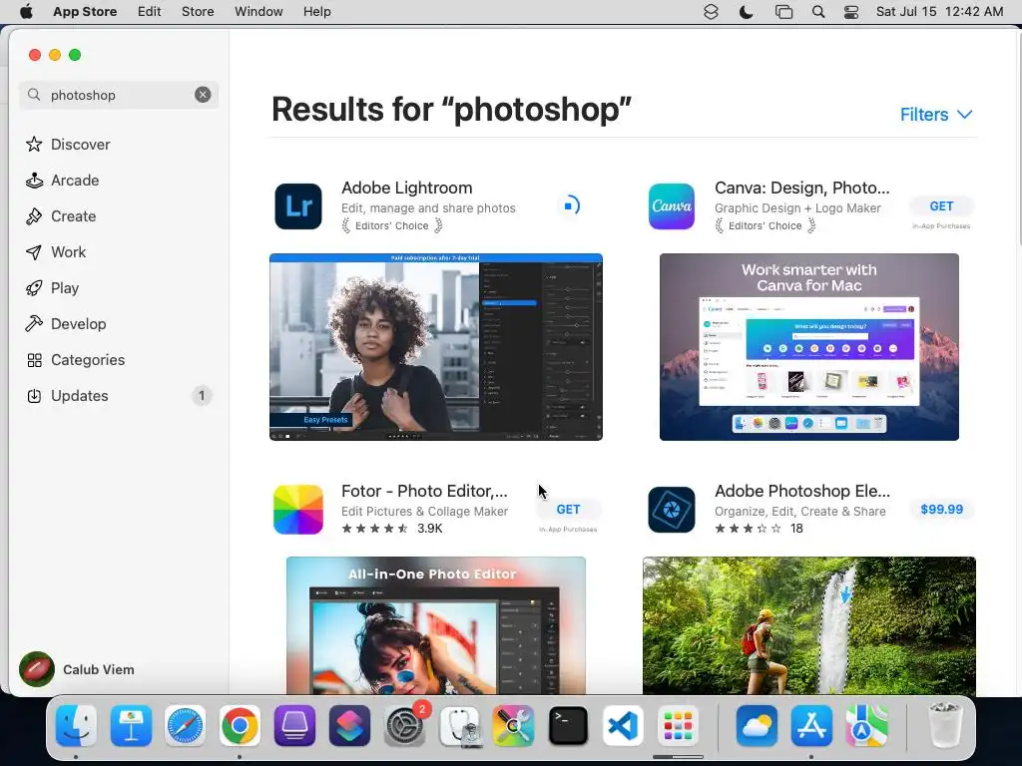The width and height of the screenshot is (1022, 766).
Task: Click in the photoshop search field
Action: pos(118,95)
